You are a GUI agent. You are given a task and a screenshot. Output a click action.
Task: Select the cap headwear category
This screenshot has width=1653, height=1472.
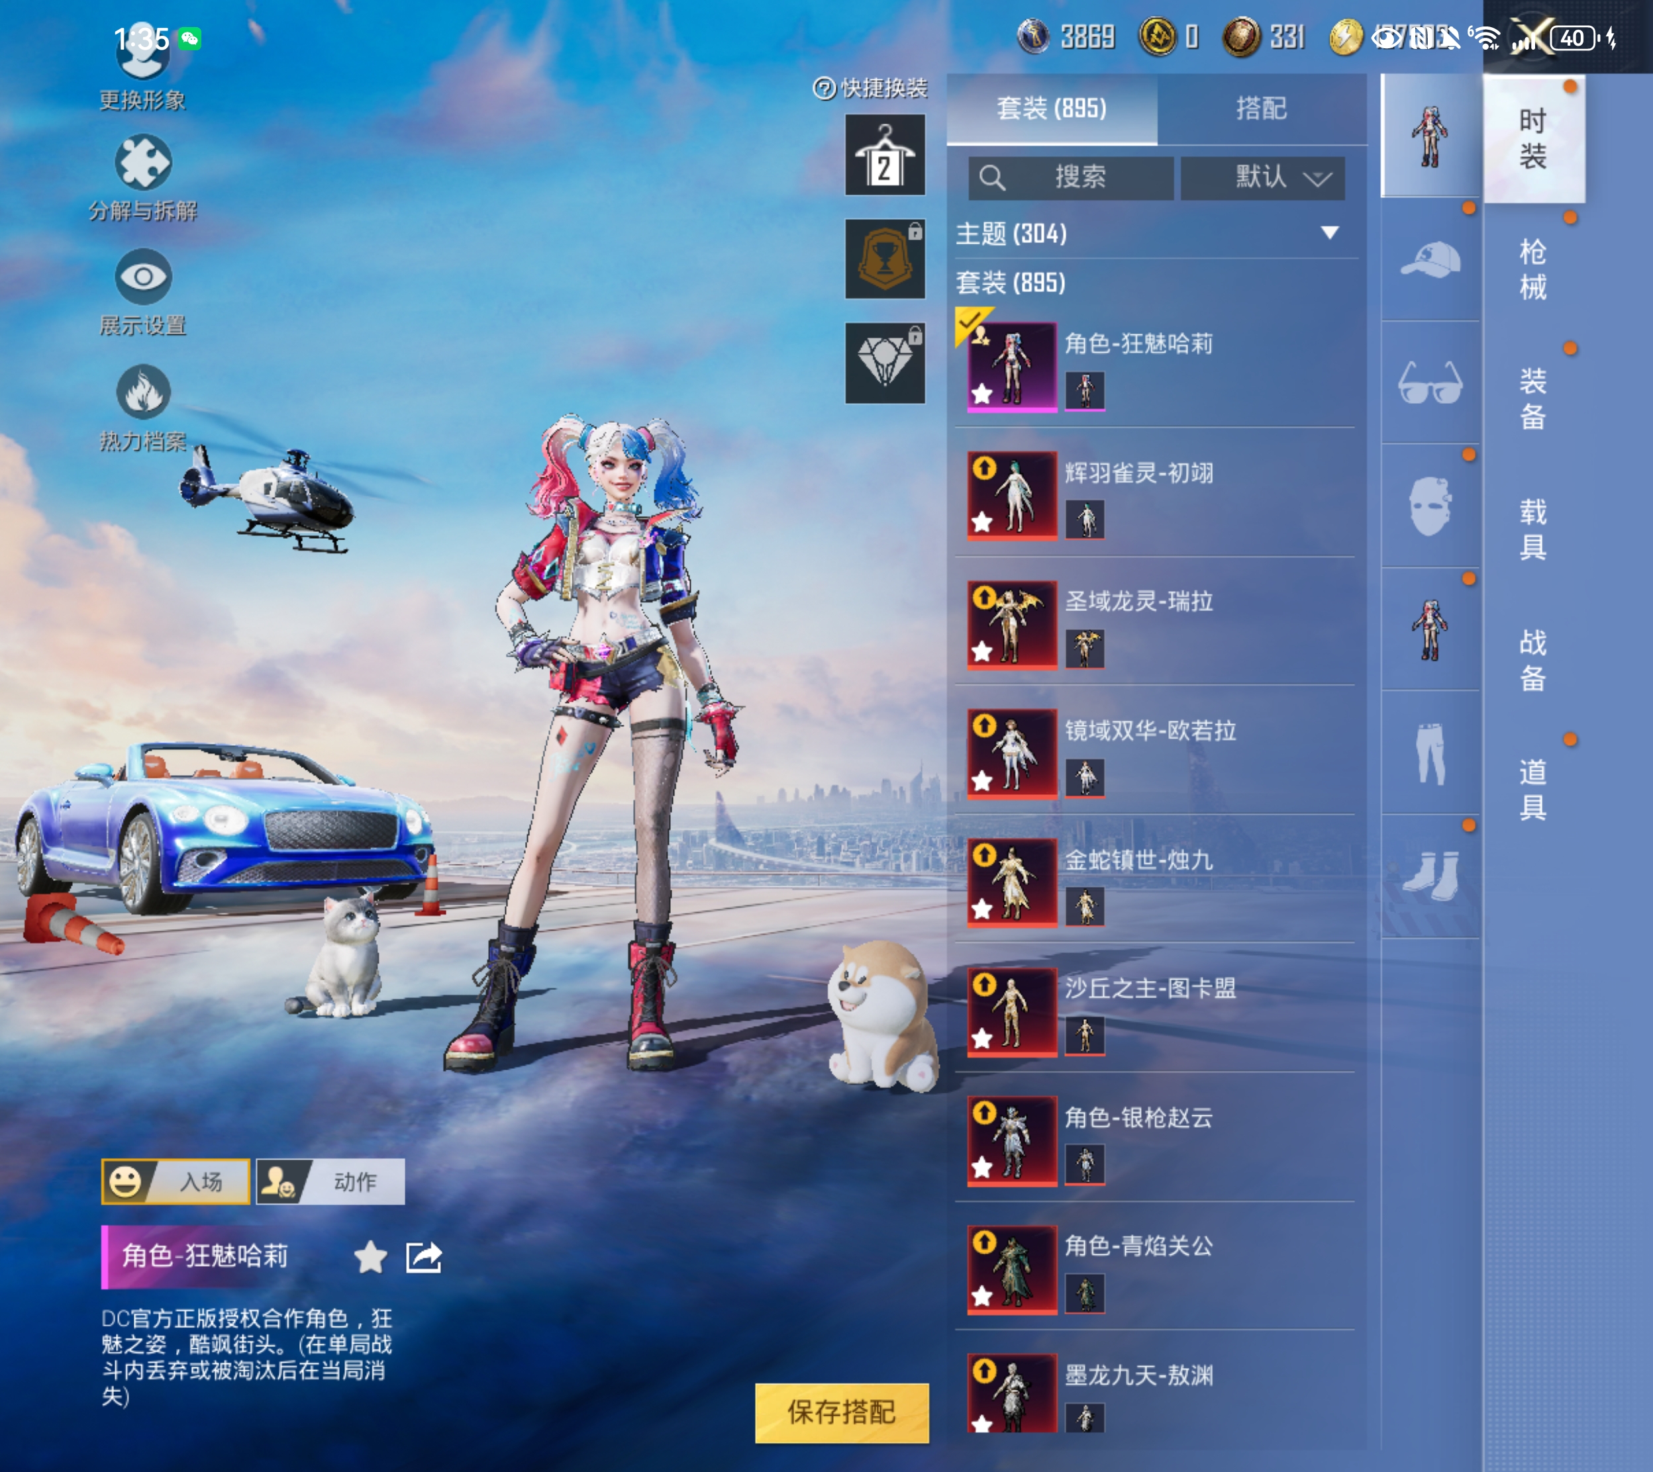pos(1430,260)
